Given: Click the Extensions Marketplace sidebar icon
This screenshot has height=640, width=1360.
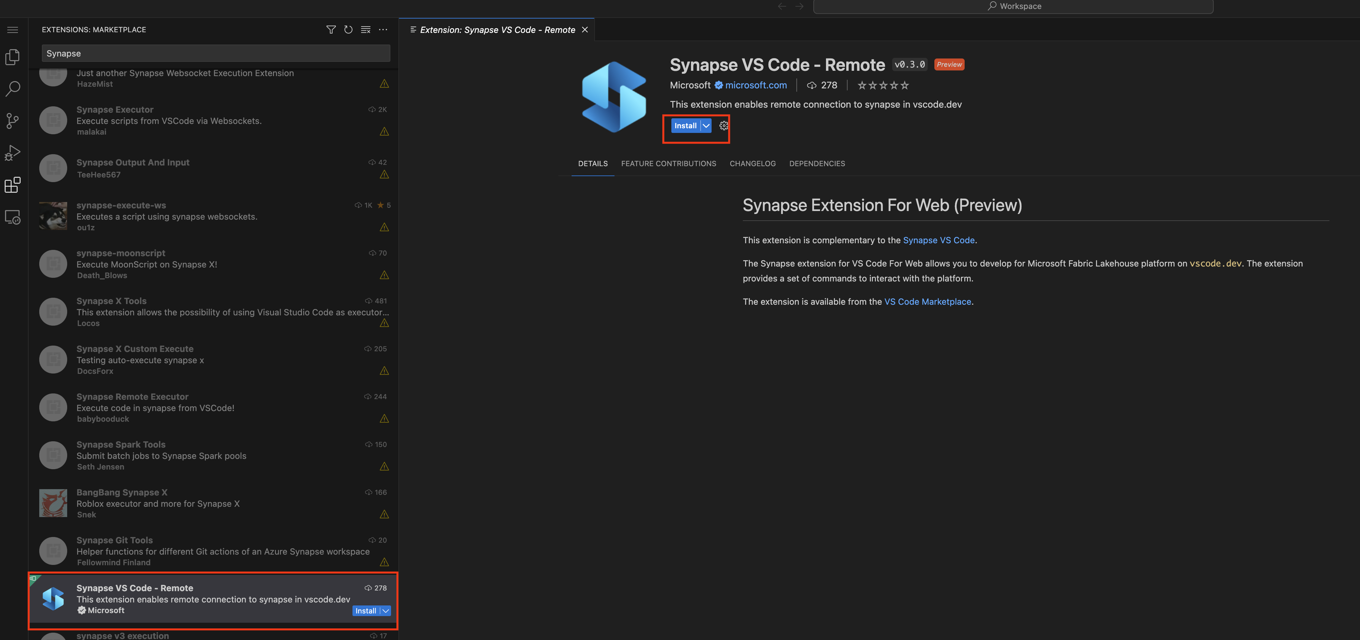Looking at the screenshot, I should tap(13, 185).
